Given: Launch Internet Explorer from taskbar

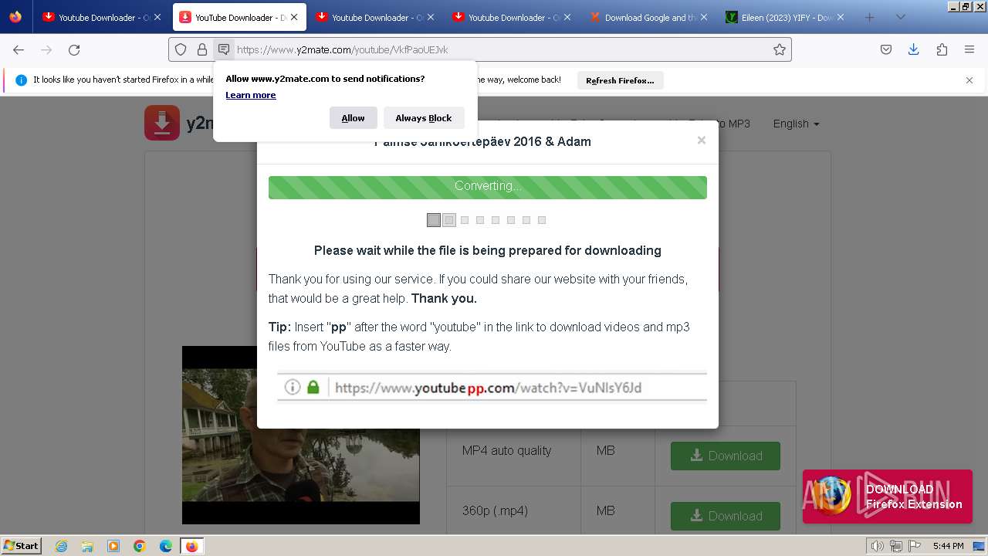Looking at the screenshot, I should [x=62, y=546].
